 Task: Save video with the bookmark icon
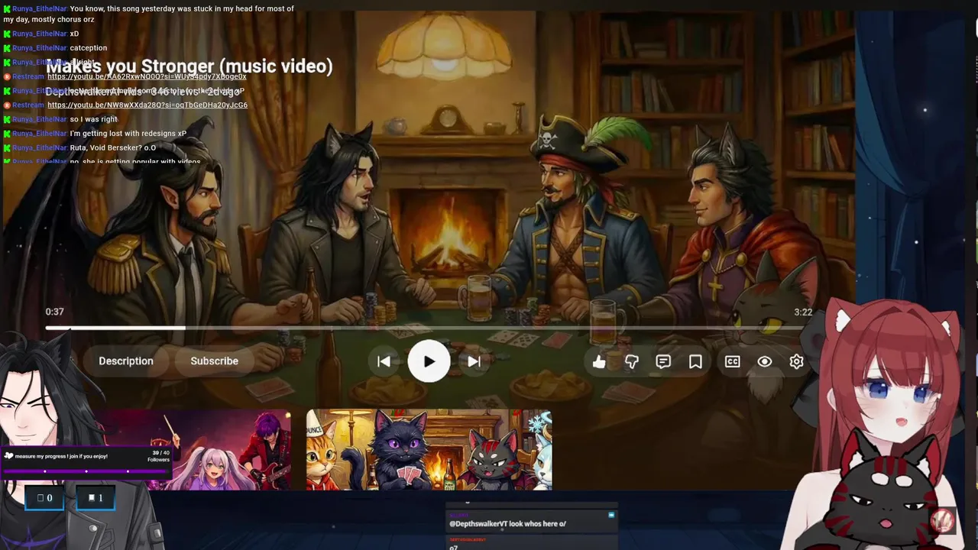coord(695,361)
